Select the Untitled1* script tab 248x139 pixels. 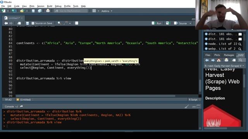click(x=14, y=18)
